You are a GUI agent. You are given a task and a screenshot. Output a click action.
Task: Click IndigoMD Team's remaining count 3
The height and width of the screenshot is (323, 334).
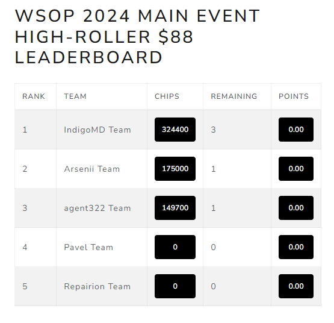(x=214, y=130)
